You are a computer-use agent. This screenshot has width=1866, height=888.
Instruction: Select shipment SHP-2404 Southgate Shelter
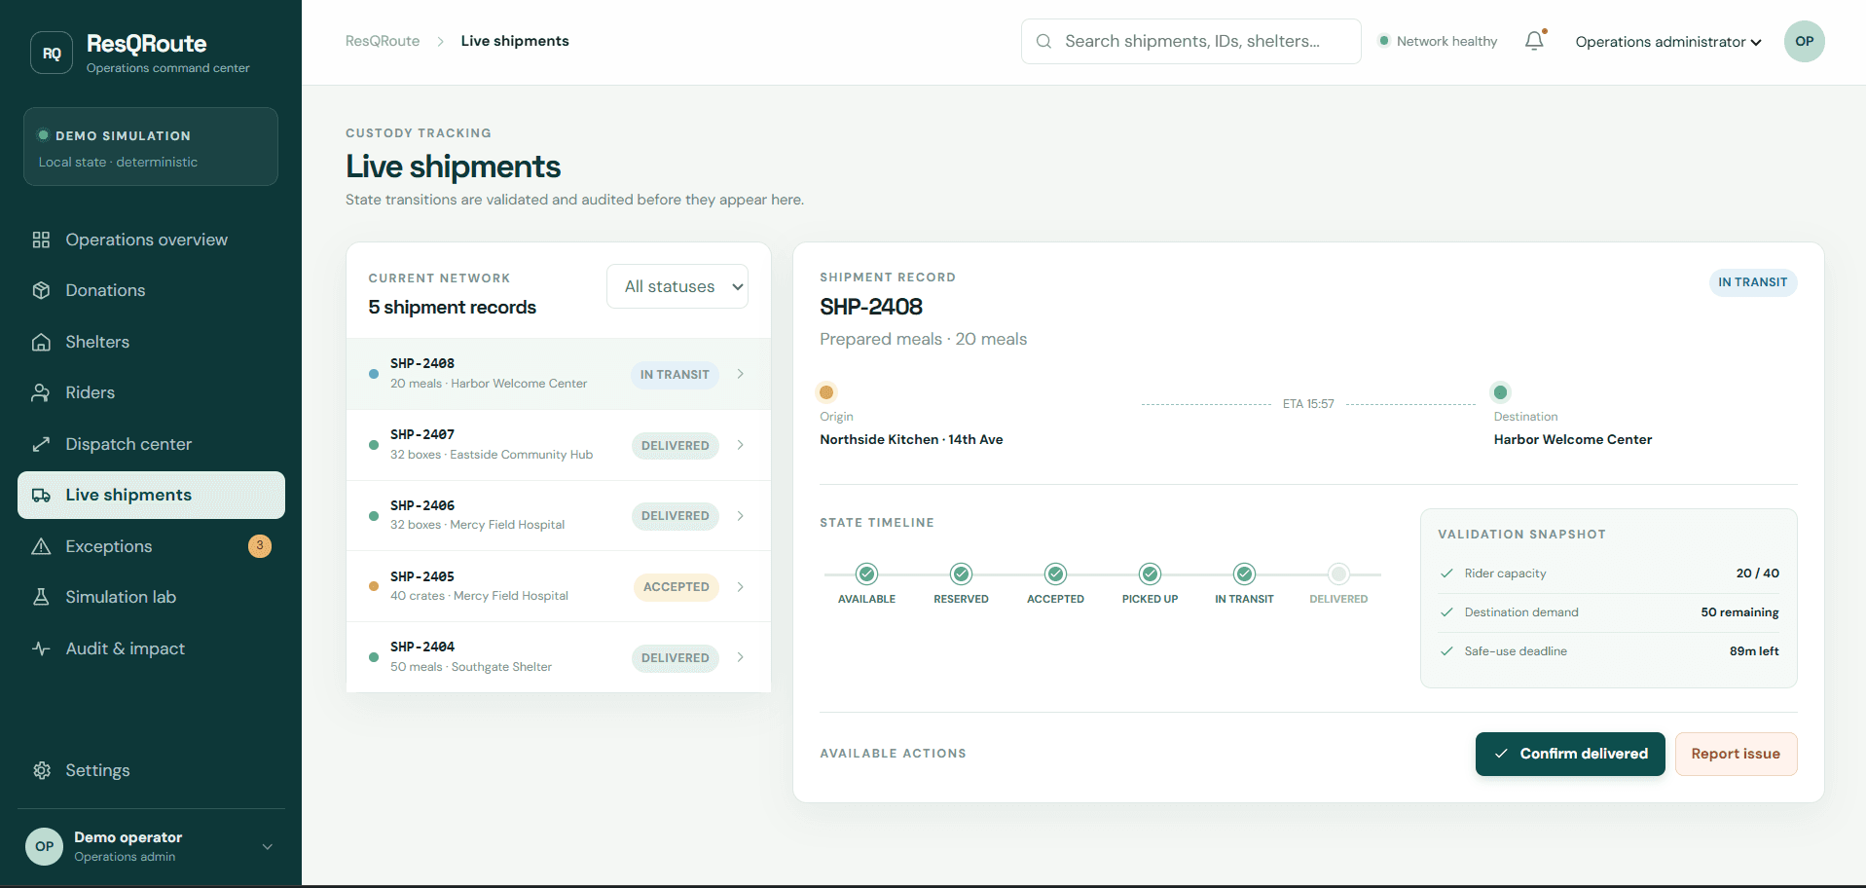click(x=559, y=657)
